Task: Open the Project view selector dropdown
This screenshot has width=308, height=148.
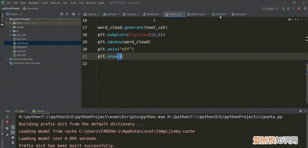Action: pos(16,14)
